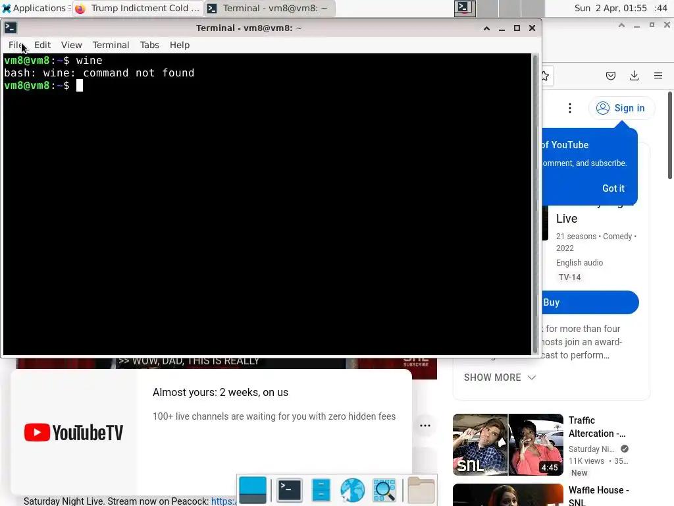Launch Terminal Emulator from the dock
Viewport: 674px width, 506px height.
[290, 490]
